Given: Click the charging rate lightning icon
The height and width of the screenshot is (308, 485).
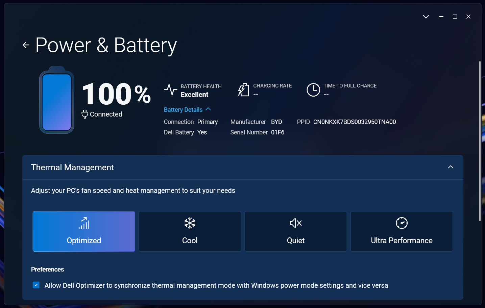Looking at the screenshot, I should (x=243, y=90).
